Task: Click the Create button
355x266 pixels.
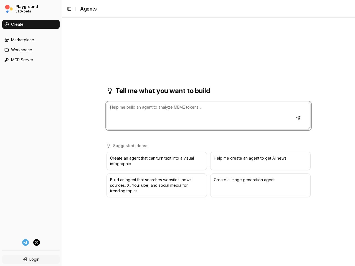Action: (x=31, y=24)
